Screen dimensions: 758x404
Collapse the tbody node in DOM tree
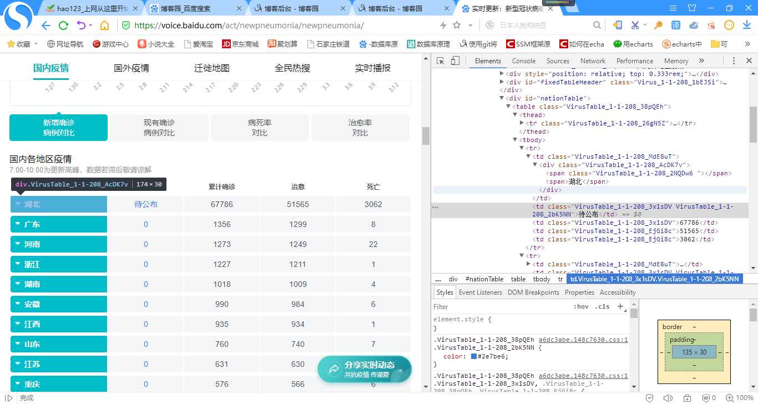514,140
